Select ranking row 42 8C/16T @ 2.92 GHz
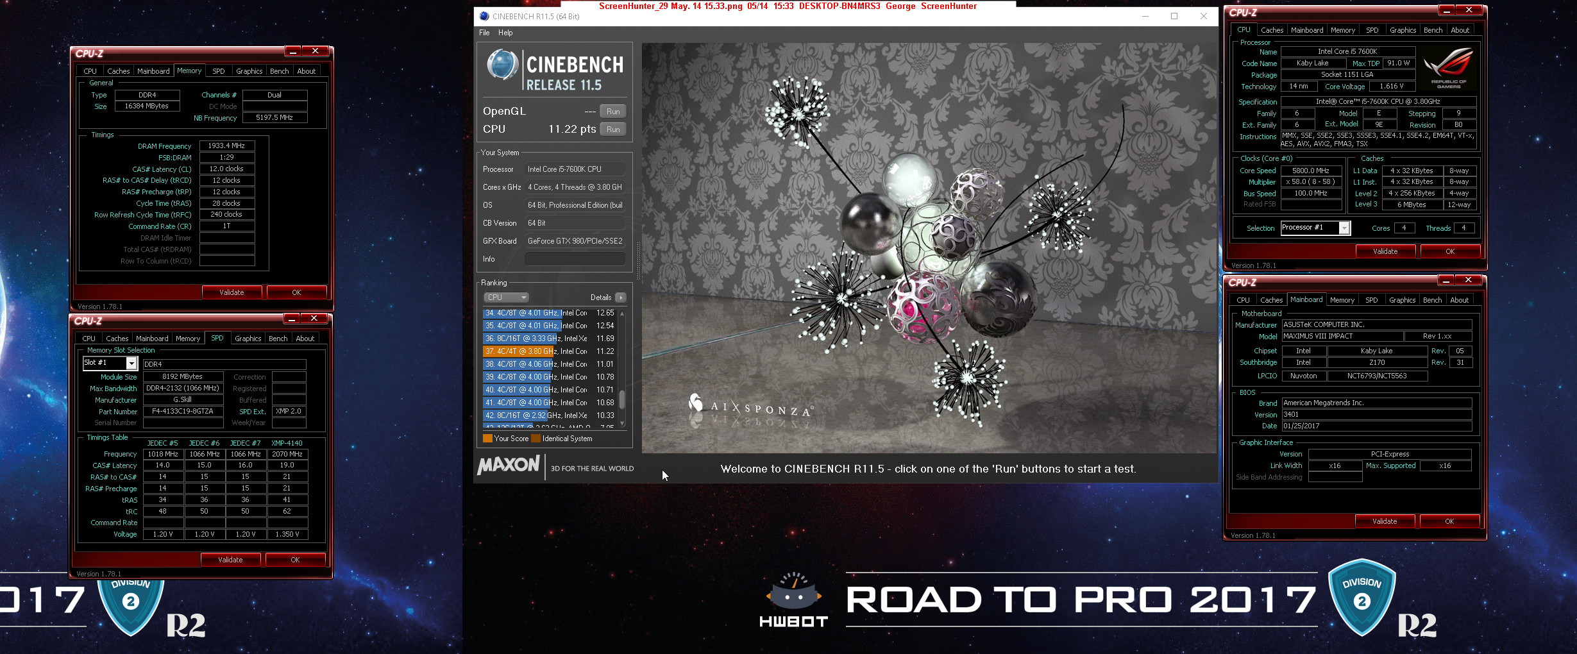Screen dimensions: 1577x654 coord(549,415)
